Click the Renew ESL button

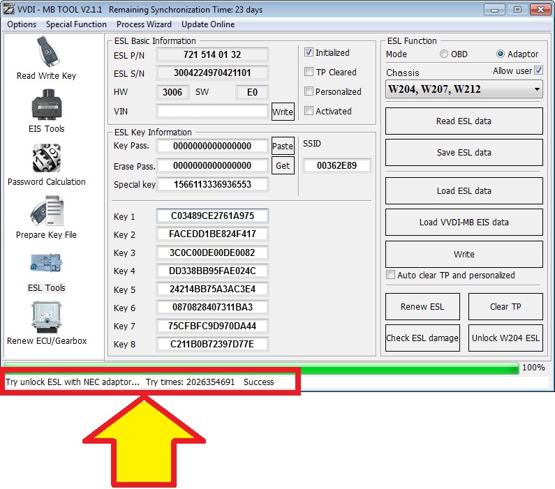(x=422, y=306)
